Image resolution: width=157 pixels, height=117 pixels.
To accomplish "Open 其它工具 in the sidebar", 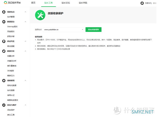I will [11, 115].
